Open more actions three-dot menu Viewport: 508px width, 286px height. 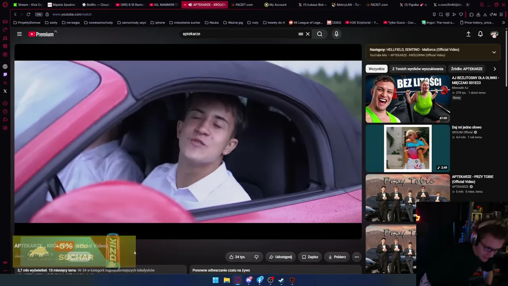[x=357, y=257]
